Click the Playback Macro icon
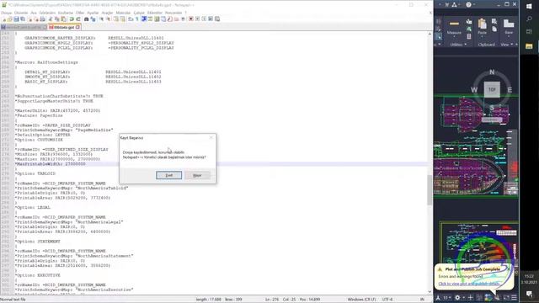 click(204, 19)
